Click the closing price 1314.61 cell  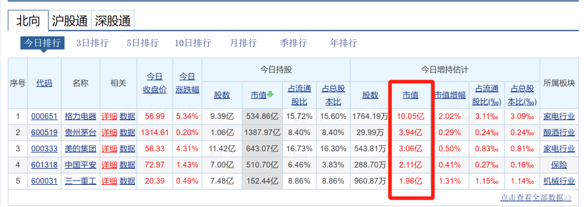(x=155, y=133)
